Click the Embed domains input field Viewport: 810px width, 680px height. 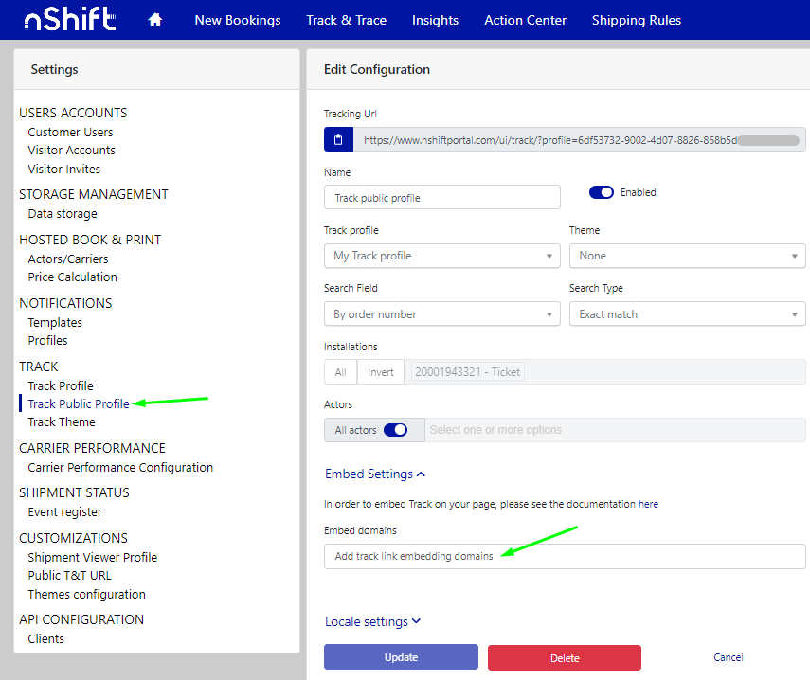[565, 556]
